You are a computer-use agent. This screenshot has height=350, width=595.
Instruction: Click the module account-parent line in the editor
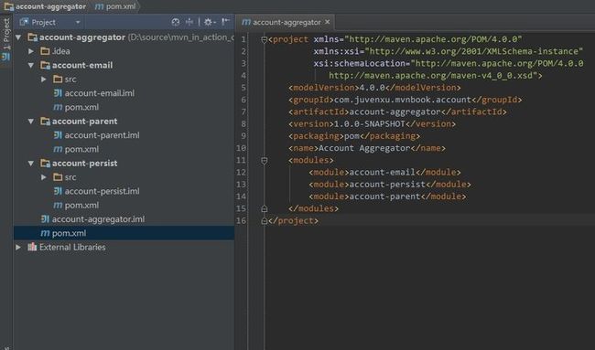click(x=387, y=197)
